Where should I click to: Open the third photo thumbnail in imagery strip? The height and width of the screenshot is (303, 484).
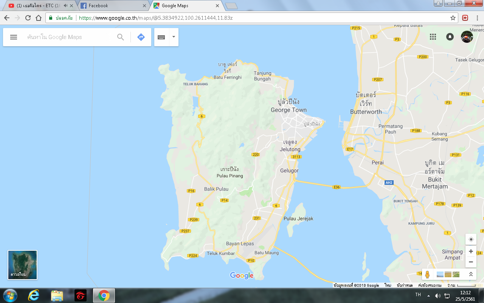[x=456, y=274]
